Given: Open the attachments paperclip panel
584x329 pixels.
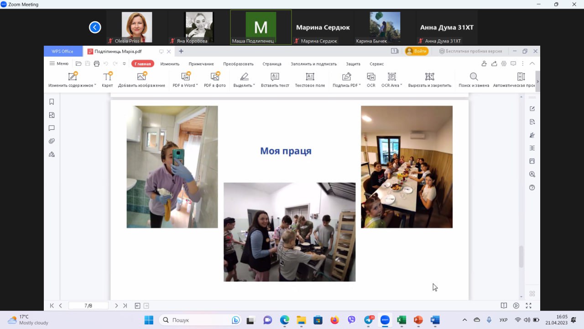Looking at the screenshot, I should 52,141.
